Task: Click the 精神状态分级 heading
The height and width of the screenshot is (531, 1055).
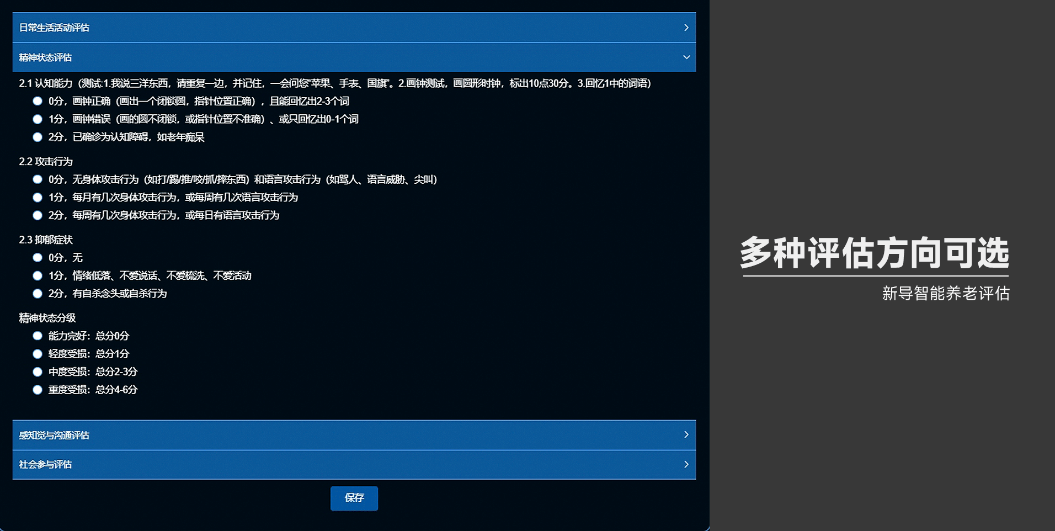Action: pos(47,318)
